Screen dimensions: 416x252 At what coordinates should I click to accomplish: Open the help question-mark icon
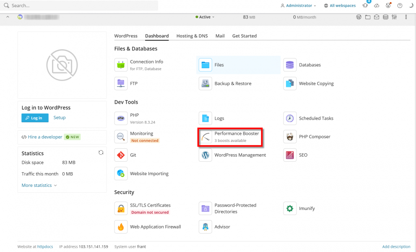coord(400,5)
